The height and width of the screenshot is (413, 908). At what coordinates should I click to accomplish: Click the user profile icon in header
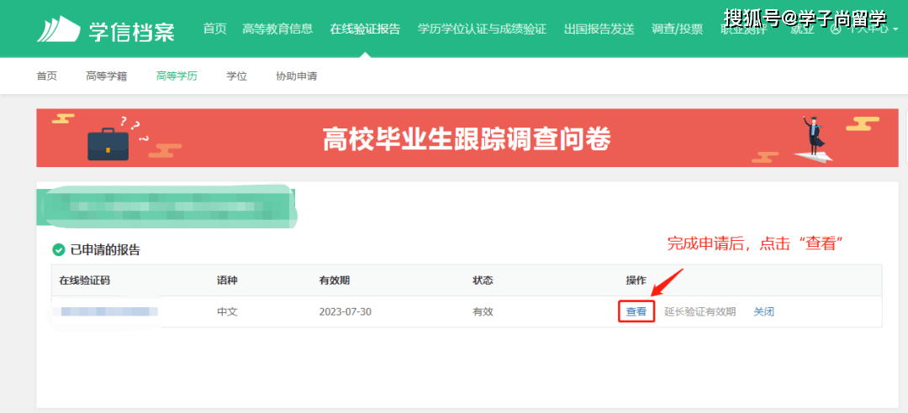pyautogui.click(x=836, y=29)
